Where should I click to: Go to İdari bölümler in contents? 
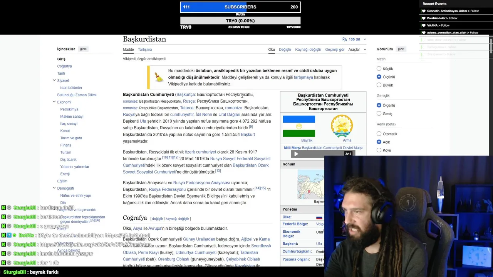(71, 88)
